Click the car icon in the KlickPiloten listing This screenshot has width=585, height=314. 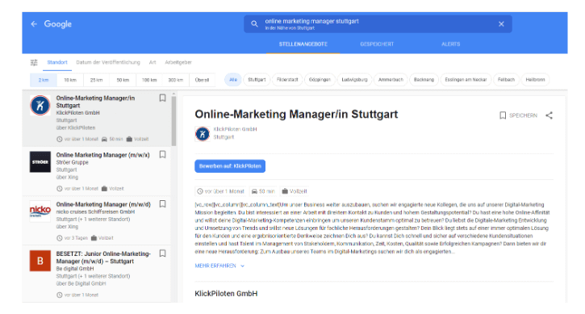coord(104,139)
